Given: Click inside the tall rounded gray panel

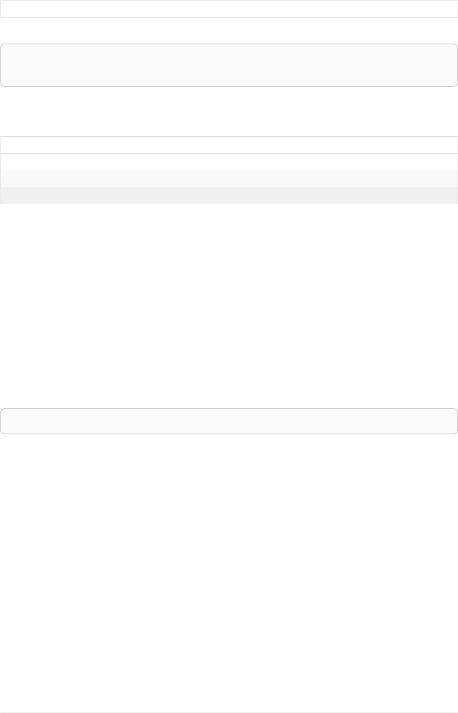Looking at the screenshot, I should coord(229,65).
